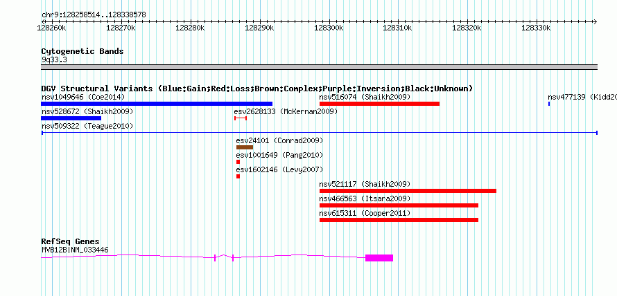Screen dimensions: 617x296
Task: Open the nsv615311 (Cooper2011) label
Action: coord(365,213)
